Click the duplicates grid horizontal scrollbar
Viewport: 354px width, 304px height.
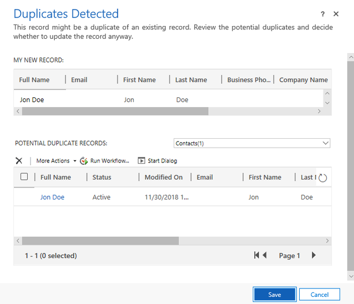100,241
